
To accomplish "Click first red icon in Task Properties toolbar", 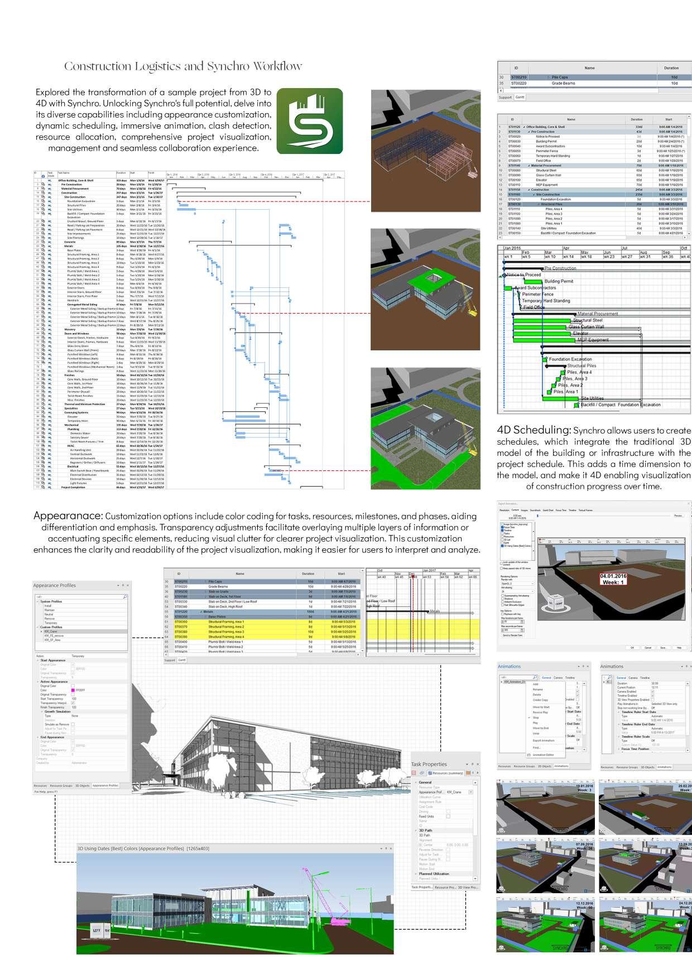I will pyautogui.click(x=414, y=773).
